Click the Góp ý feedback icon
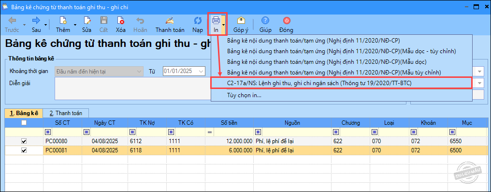 click(241, 21)
